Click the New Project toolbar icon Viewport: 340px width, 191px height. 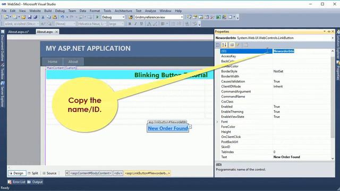point(6,17)
